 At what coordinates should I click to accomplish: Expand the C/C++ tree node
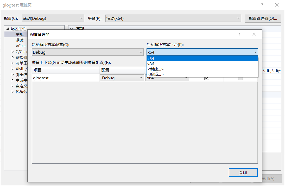tap(12, 52)
